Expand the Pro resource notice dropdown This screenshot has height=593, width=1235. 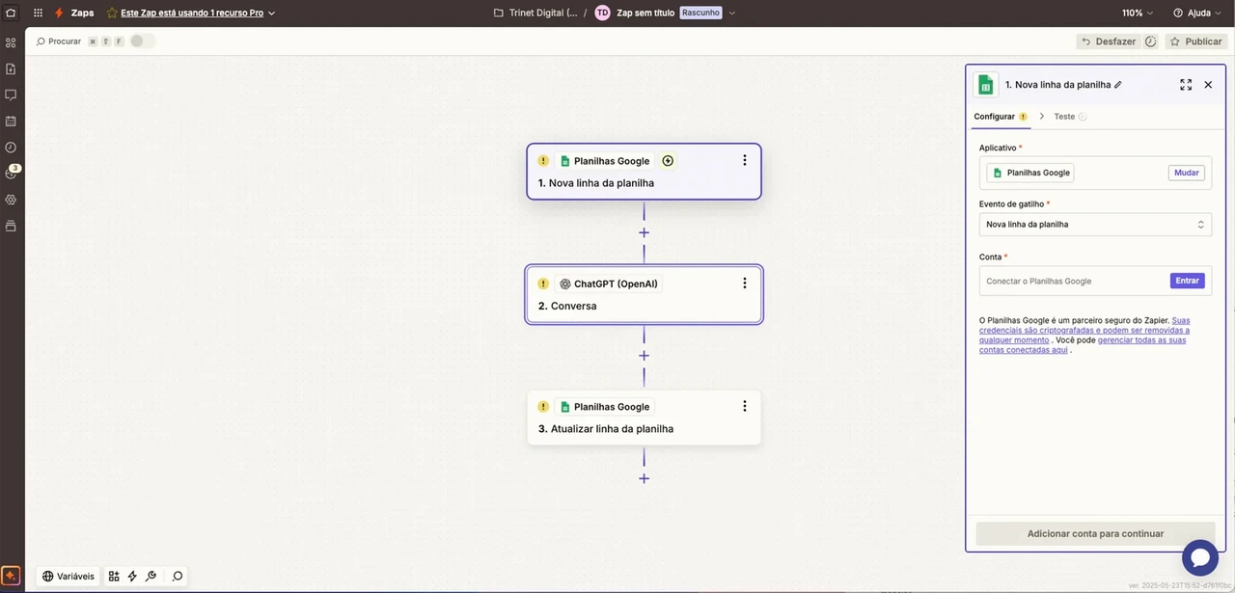pos(271,13)
